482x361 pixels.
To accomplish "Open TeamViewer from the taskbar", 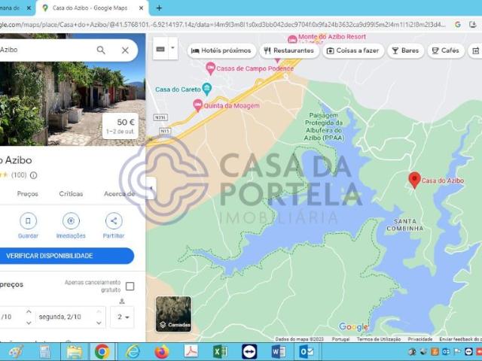I will [x=249, y=352].
